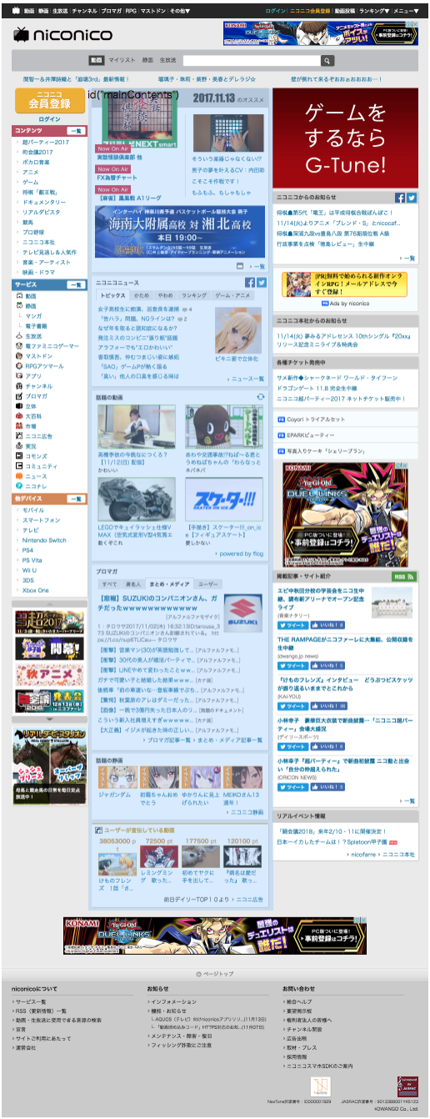Open the アプリ service icon

click(x=17, y=376)
